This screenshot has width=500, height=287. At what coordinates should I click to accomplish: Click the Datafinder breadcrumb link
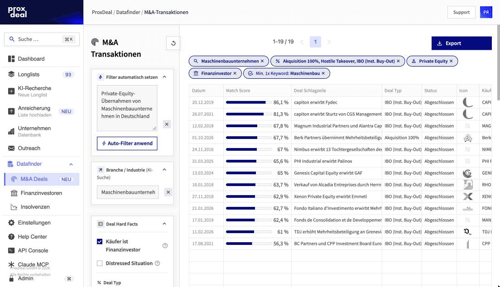[x=128, y=12]
